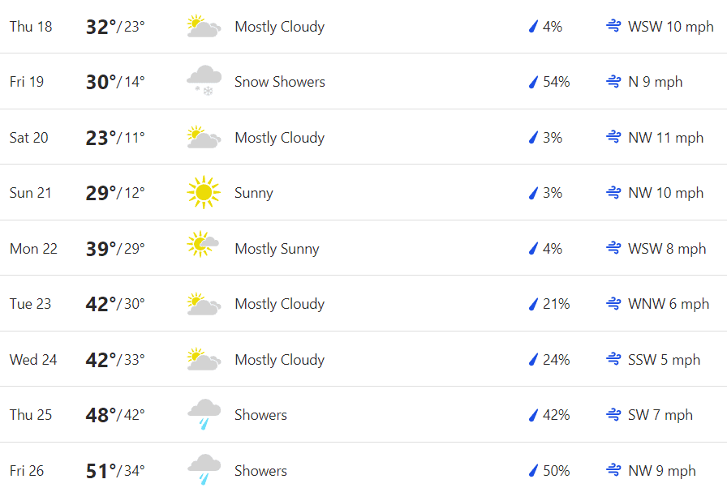Click the wind icon beside WSW 10 mph
Viewport: 727px width, 492px height.
pos(613,27)
